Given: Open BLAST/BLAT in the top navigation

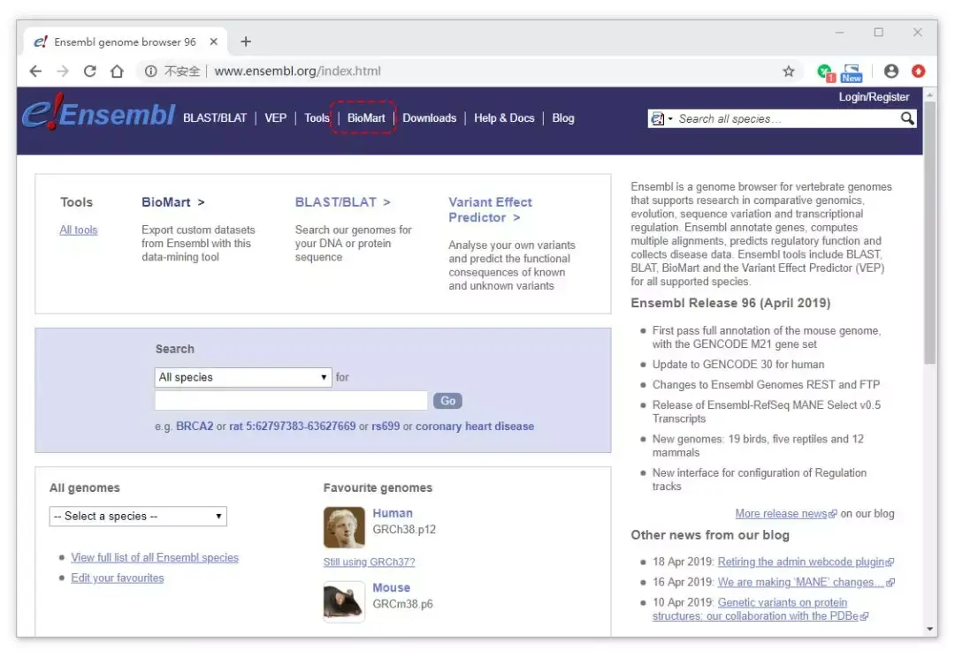Looking at the screenshot, I should click(215, 118).
